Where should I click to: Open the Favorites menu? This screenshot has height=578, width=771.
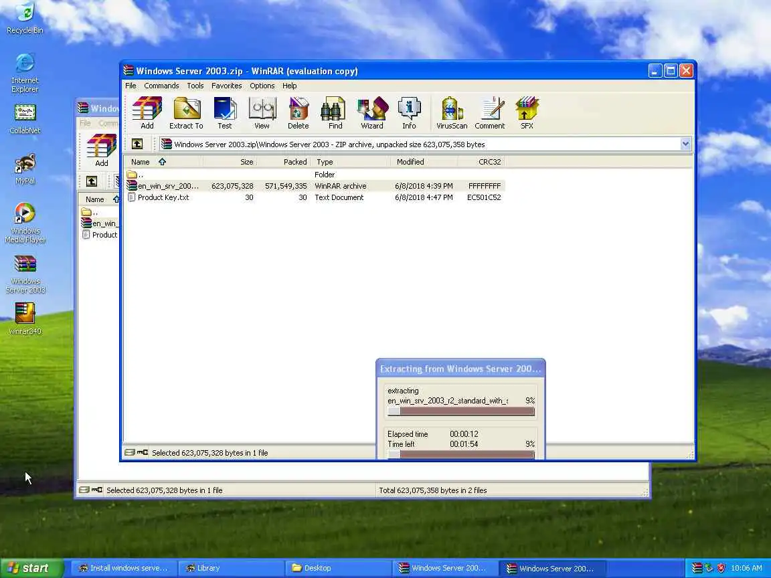(x=227, y=86)
